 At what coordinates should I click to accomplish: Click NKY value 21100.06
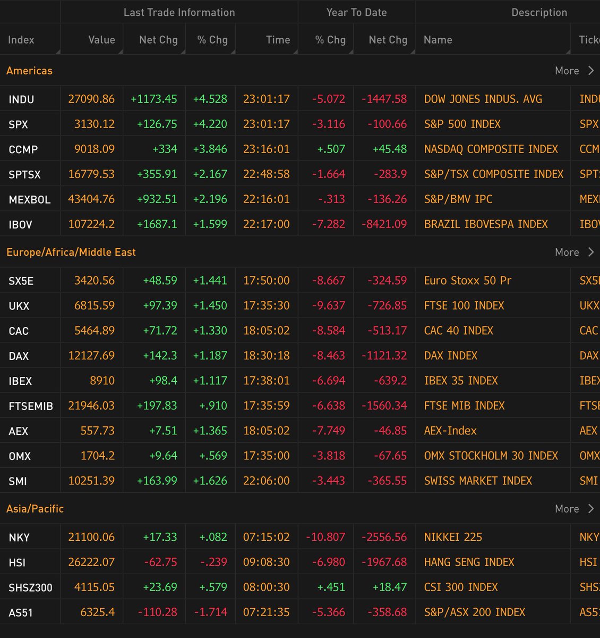pyautogui.click(x=91, y=536)
